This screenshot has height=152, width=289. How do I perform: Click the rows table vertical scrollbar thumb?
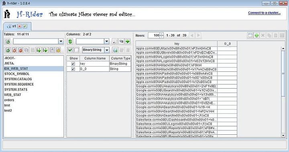click(x=283, y=73)
